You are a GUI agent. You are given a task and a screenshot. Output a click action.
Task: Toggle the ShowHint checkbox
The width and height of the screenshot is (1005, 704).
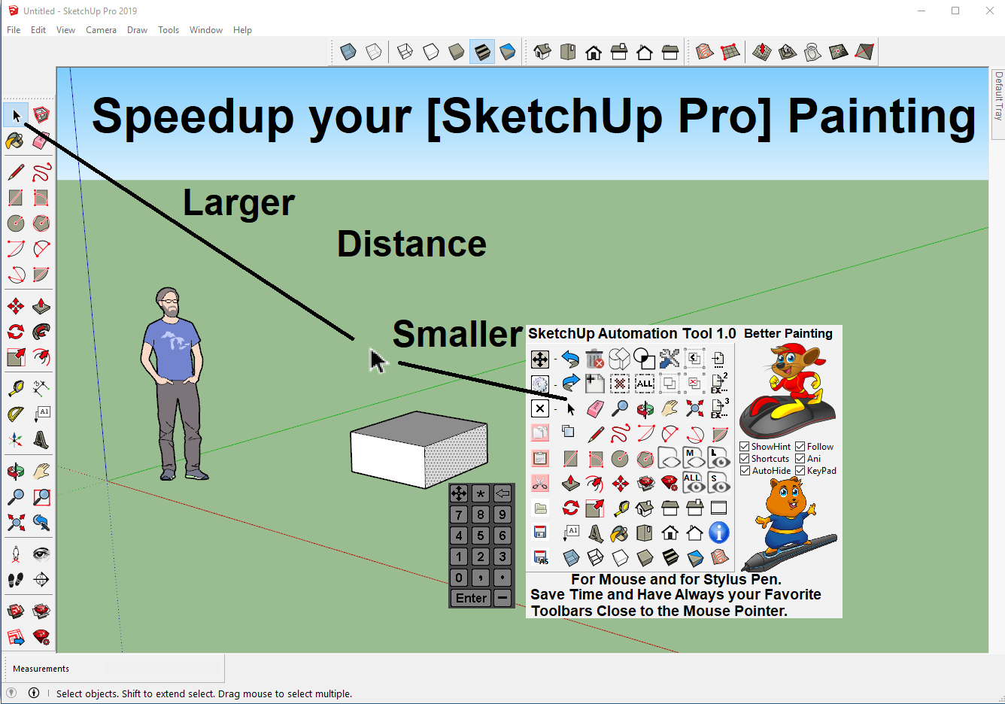[x=745, y=447]
